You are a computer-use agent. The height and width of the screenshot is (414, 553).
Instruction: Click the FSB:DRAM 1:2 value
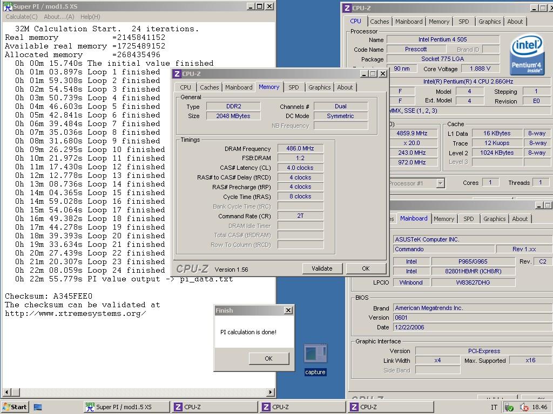[300, 158]
